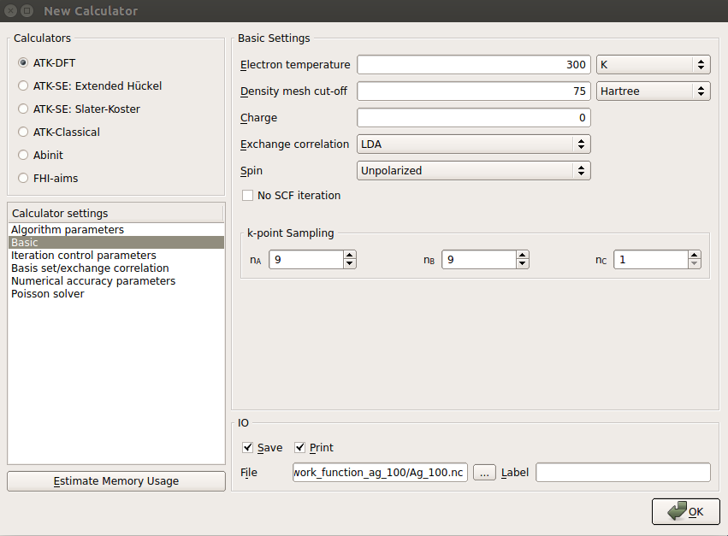
Task: Choose ATK-SE: Extended Hückel calculator
Action: click(x=23, y=85)
